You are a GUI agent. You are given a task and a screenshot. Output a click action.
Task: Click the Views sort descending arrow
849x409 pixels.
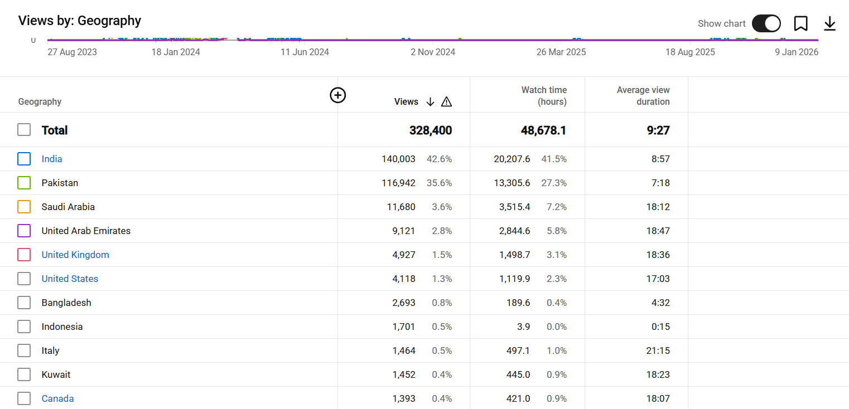tap(430, 101)
